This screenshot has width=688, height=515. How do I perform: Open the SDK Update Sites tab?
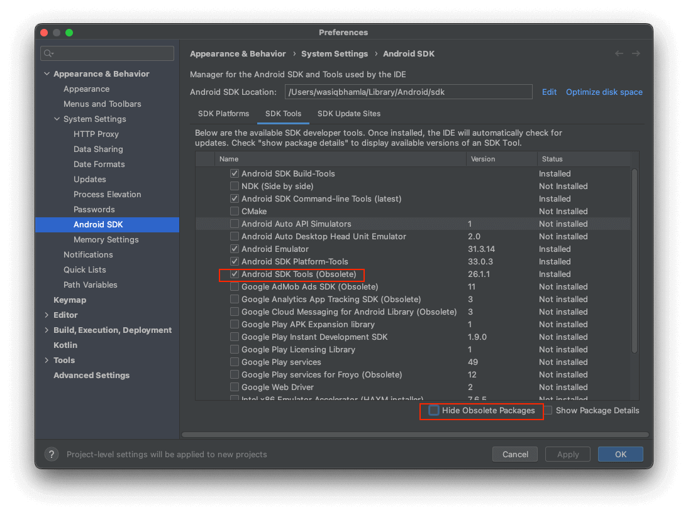(348, 114)
